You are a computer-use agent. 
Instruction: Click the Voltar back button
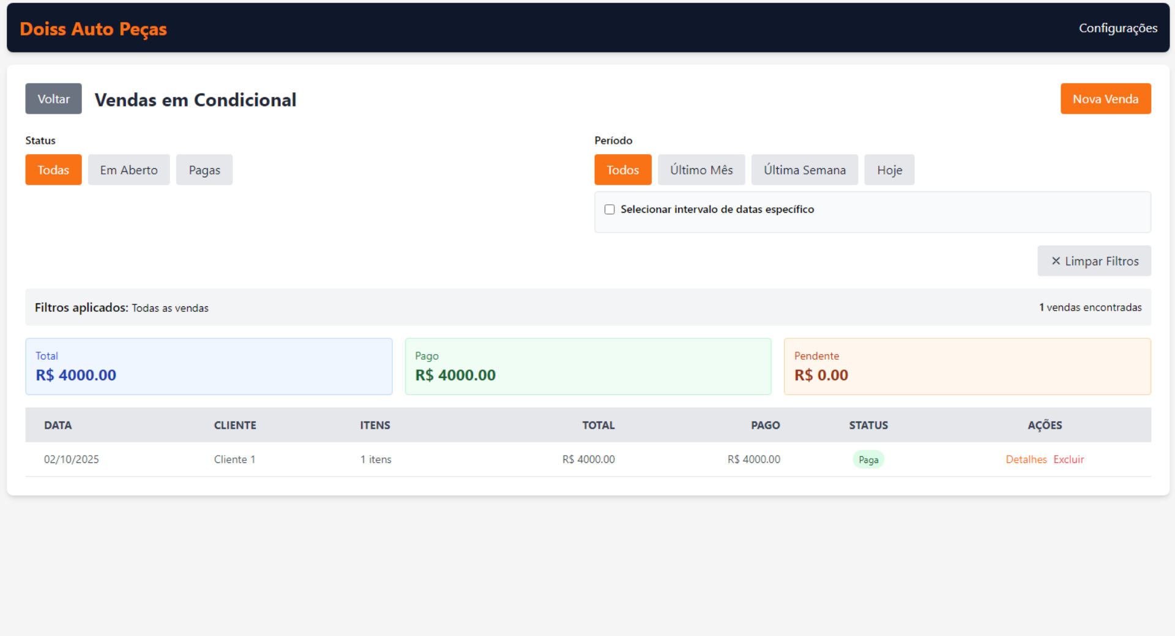[53, 99]
